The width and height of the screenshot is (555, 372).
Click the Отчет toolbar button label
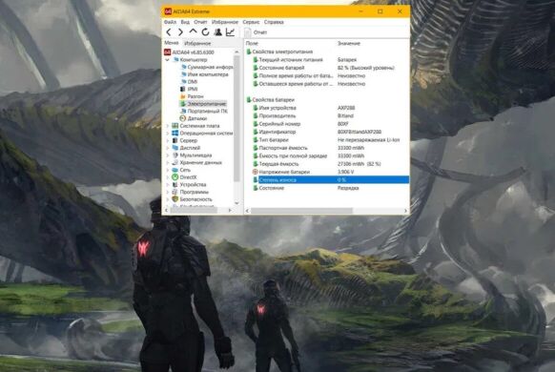click(260, 32)
